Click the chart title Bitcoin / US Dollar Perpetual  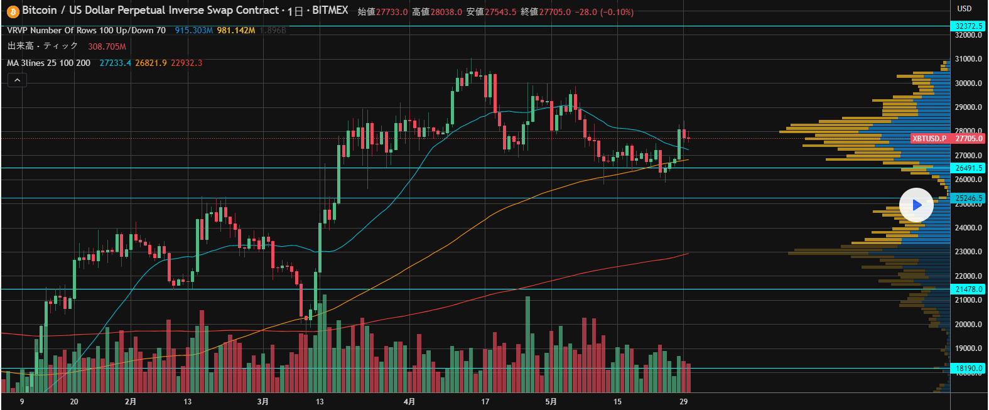point(151,11)
